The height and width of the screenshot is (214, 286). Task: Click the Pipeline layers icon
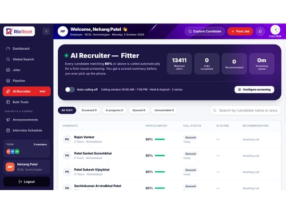click(8, 80)
